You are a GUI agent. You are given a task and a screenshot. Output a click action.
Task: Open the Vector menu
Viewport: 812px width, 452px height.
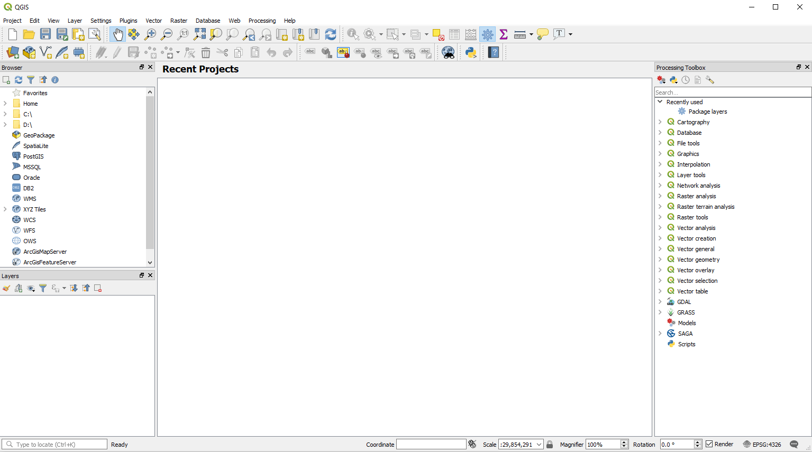153,21
